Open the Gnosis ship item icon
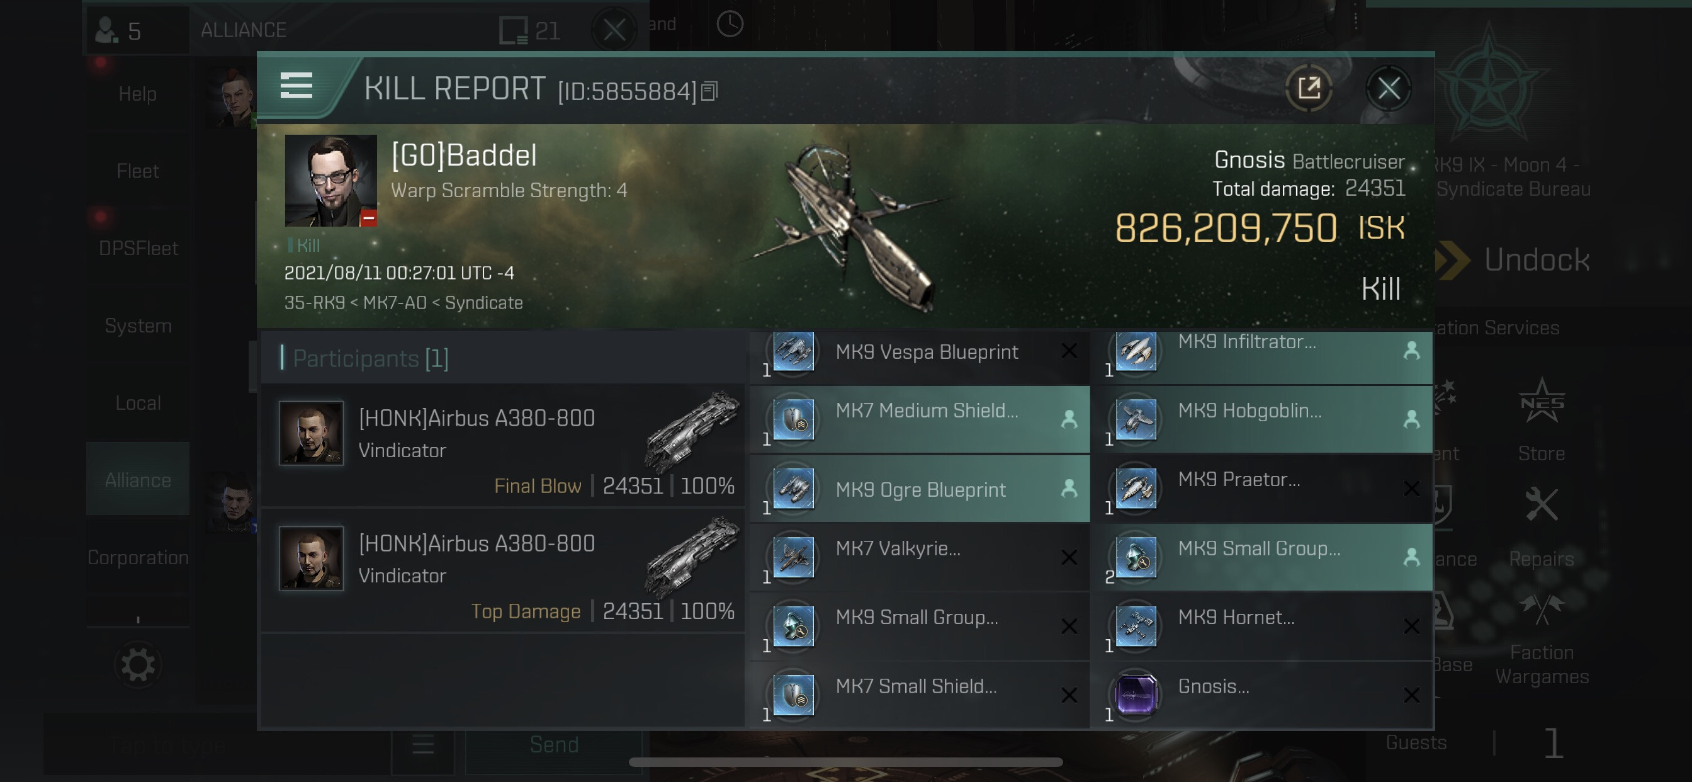This screenshot has width=1692, height=782. pos(1136,694)
